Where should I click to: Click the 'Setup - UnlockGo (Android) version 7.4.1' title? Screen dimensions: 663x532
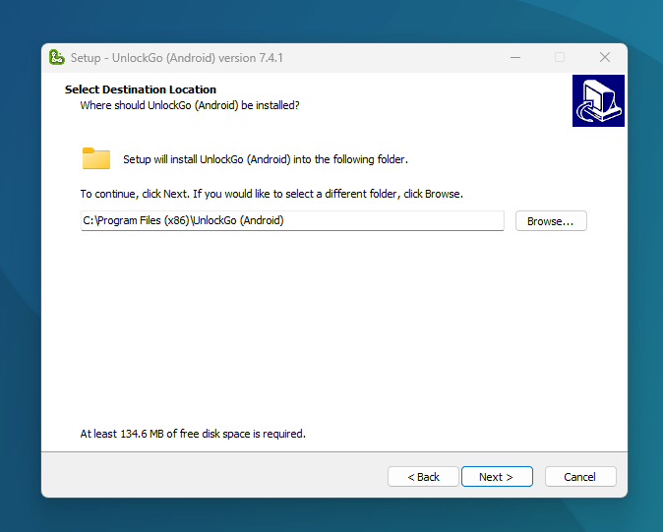coord(177,58)
